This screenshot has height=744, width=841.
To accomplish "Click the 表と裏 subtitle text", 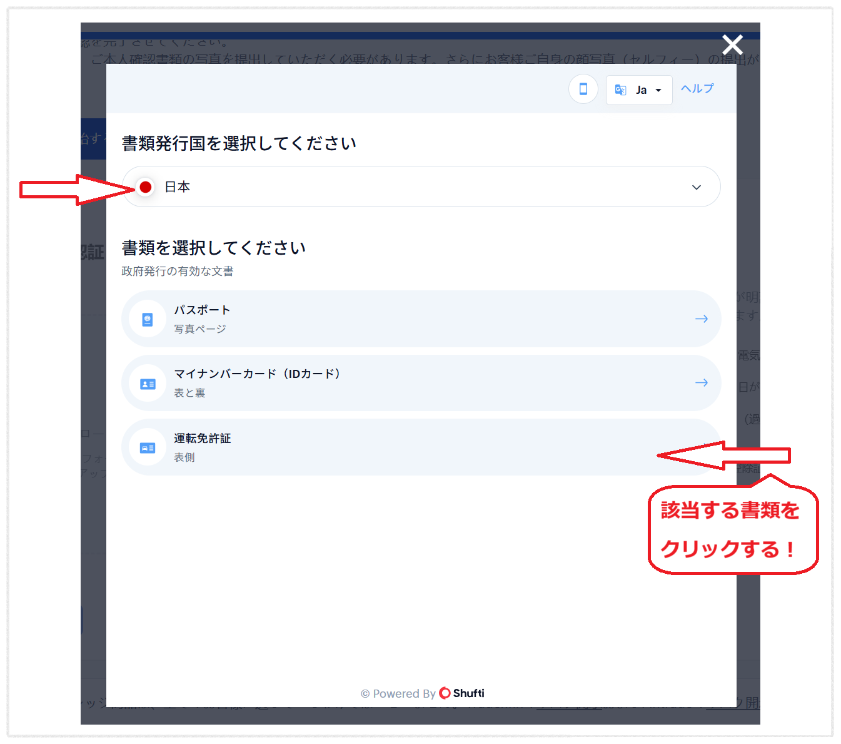I will [189, 393].
